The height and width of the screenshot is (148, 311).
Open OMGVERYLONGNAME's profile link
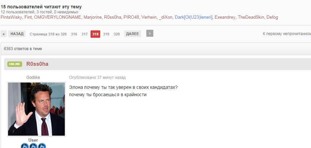point(57,17)
